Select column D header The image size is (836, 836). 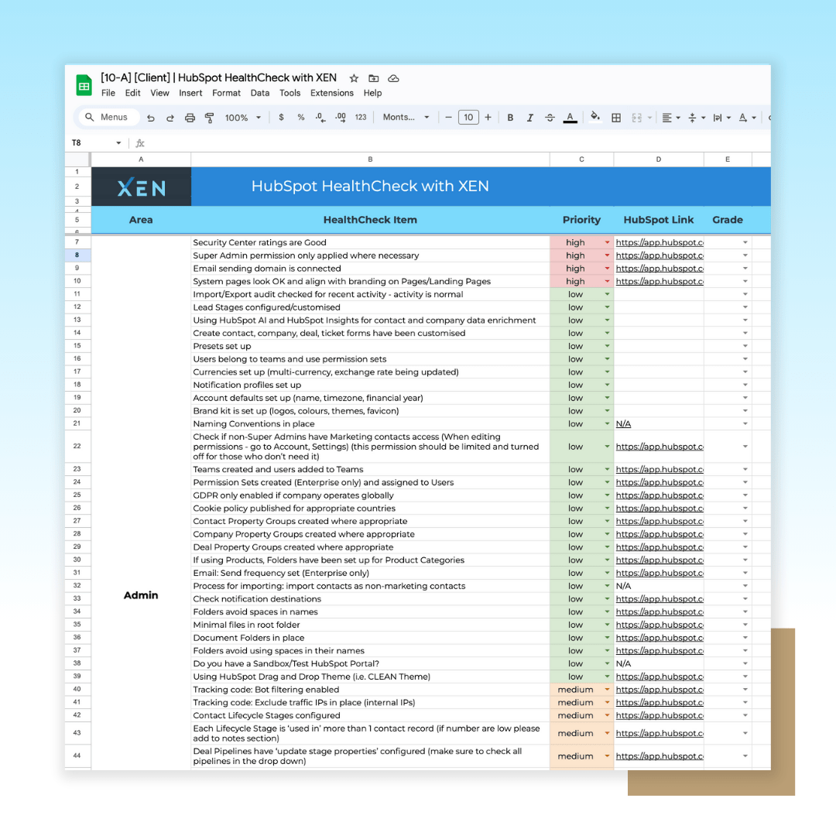point(659,159)
